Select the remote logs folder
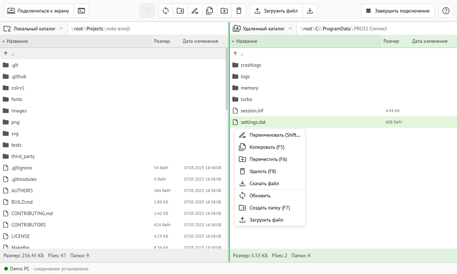The width and height of the screenshot is (457, 274). tap(343, 76)
